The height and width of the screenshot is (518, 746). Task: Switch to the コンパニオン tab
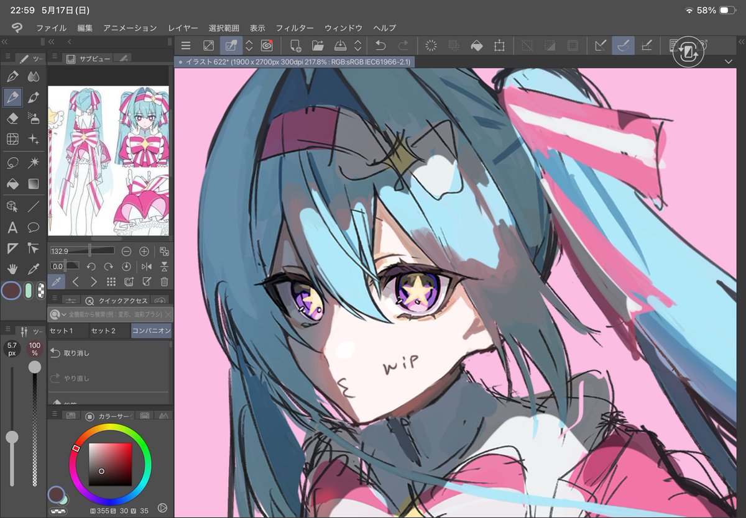click(x=151, y=330)
